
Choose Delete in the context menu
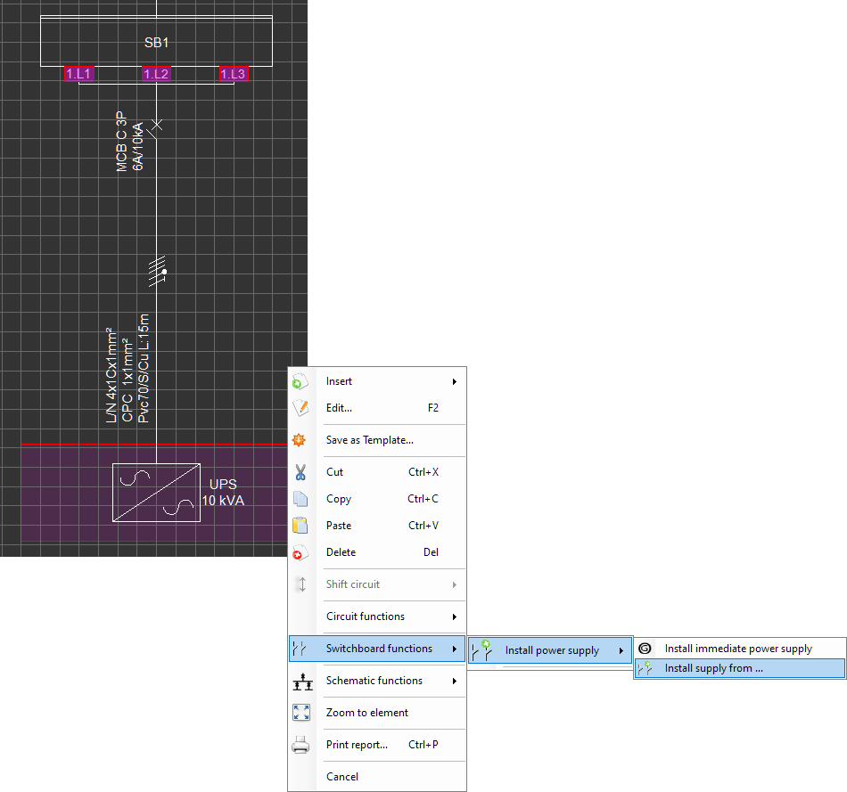[x=377, y=552]
